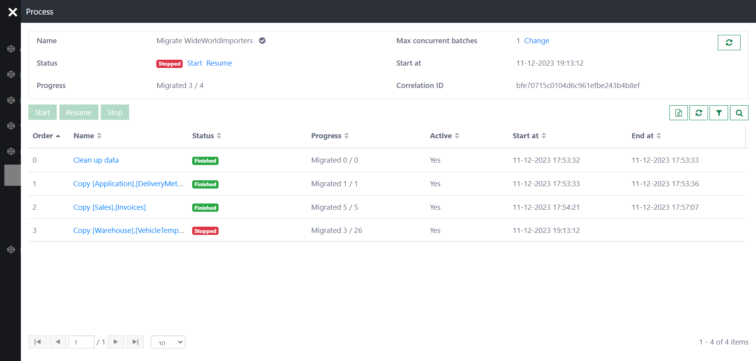Export the steps table to Excel
Image resolution: width=756 pixels, height=361 pixels.
(678, 113)
